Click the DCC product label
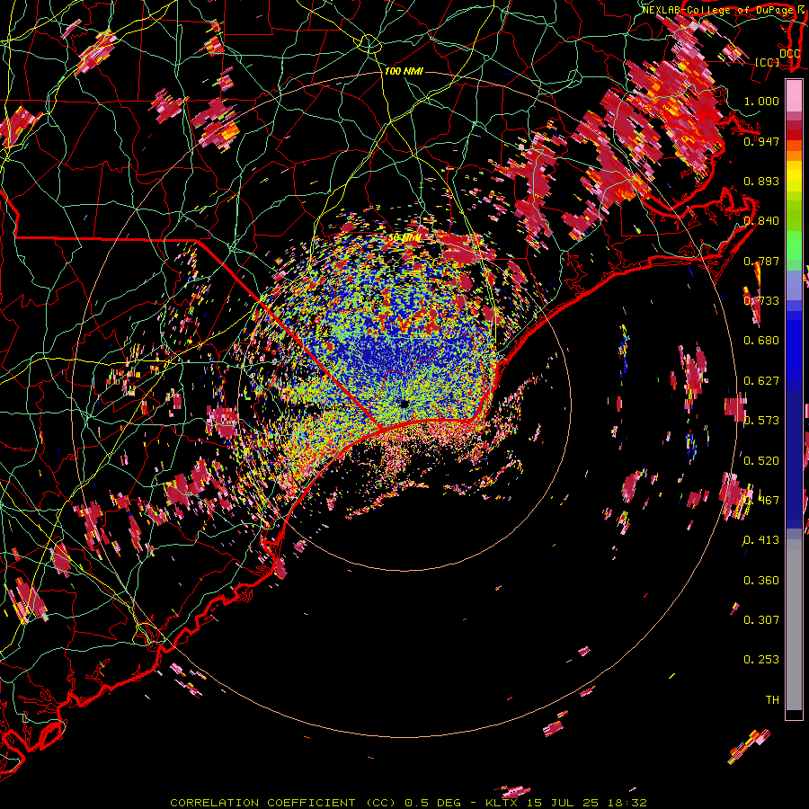The image size is (809, 809). (789, 54)
